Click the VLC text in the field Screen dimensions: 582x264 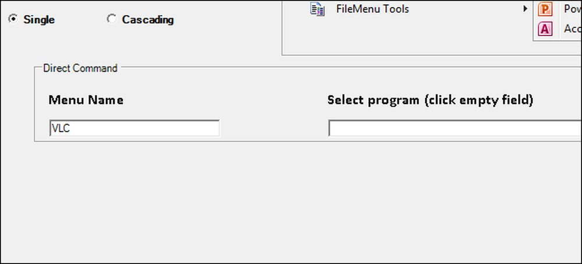pyautogui.click(x=61, y=129)
